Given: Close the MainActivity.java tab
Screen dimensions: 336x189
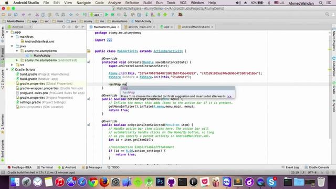Looking at the screenshot, I should [x=118, y=27].
